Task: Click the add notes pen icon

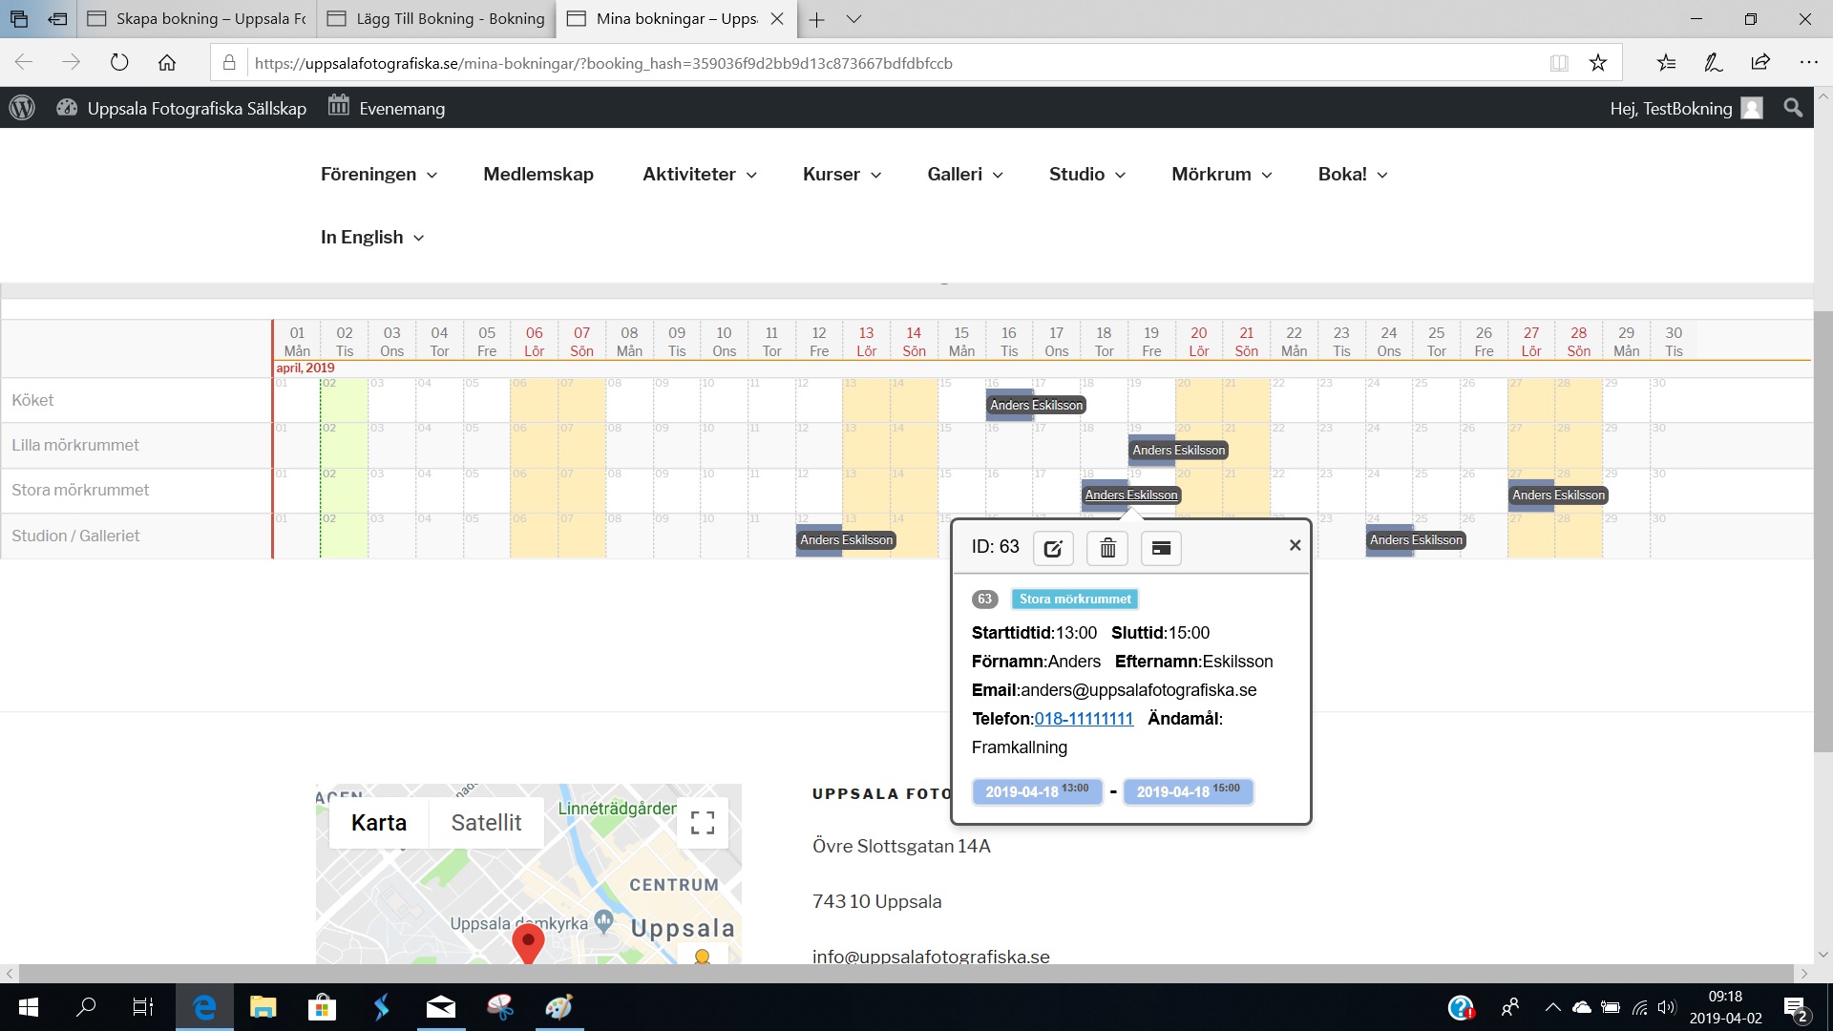Action: point(1713,63)
